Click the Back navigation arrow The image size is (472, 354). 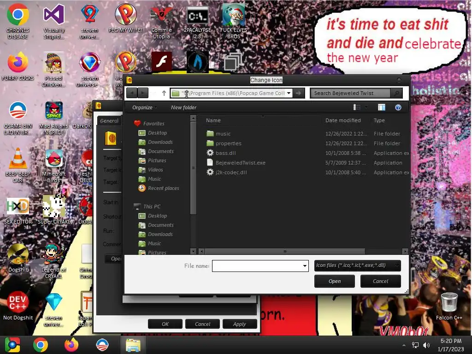[x=132, y=93]
